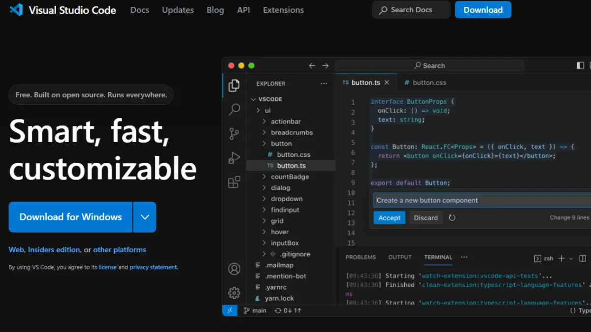Open the Web link below the download button
The image size is (591, 332).
(x=16, y=250)
